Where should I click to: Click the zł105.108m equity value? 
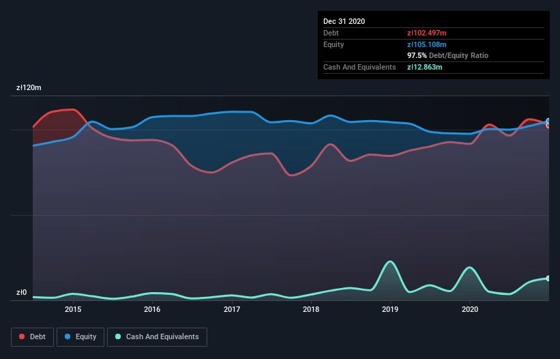click(x=427, y=44)
